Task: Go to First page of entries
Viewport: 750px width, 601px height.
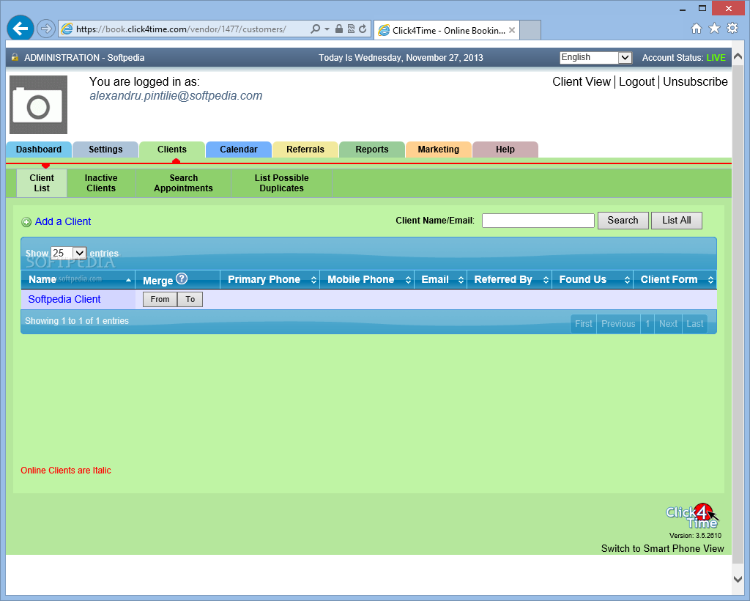Action: click(583, 324)
